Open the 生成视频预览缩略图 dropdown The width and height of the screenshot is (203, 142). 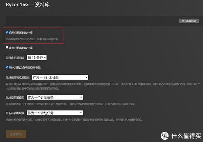click(x=60, y=77)
